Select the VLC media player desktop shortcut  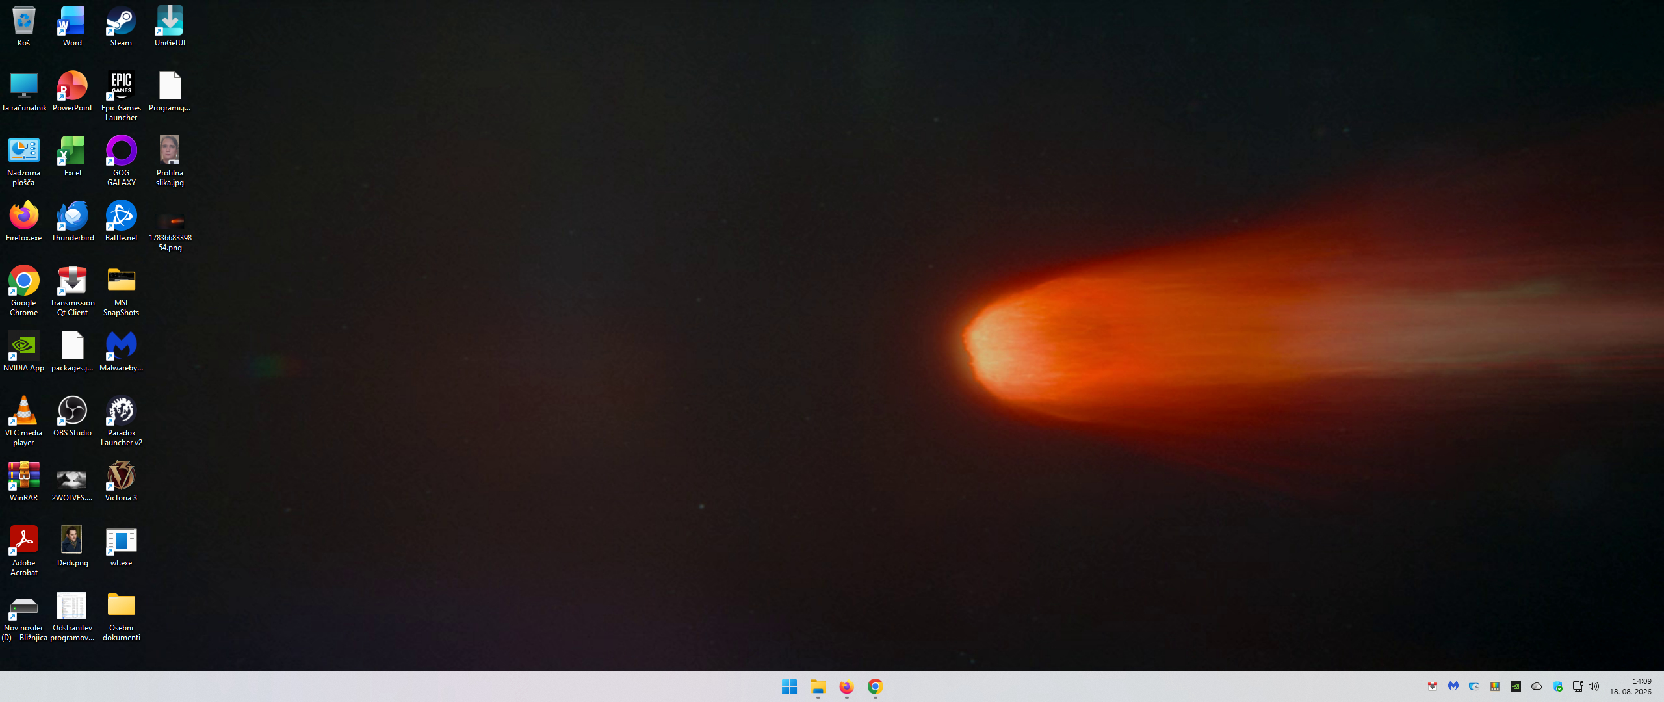coord(24,421)
